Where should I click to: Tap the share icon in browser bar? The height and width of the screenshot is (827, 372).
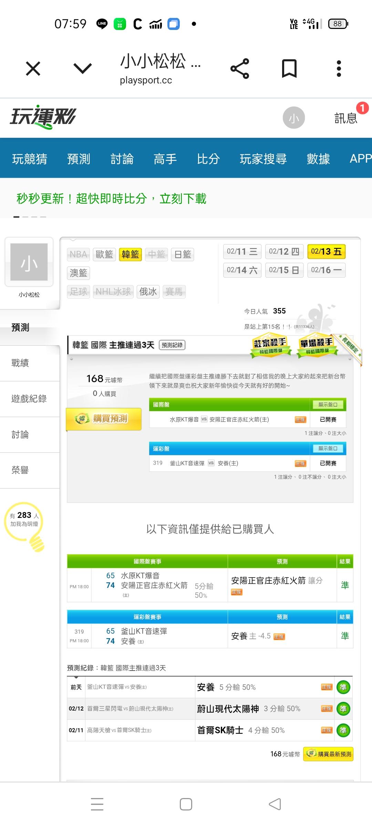240,69
